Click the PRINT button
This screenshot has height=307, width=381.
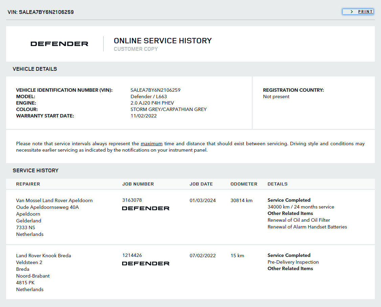365,12
